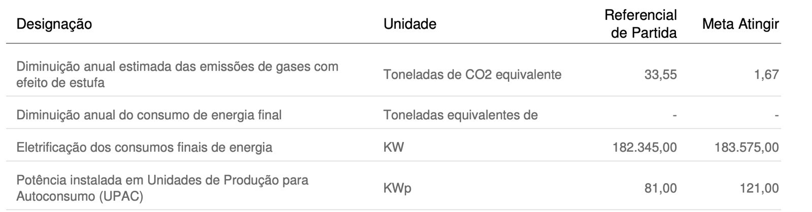Select the Eletrificação dos consumos finais row label
Screen dimensions: 812x212
coord(144,148)
